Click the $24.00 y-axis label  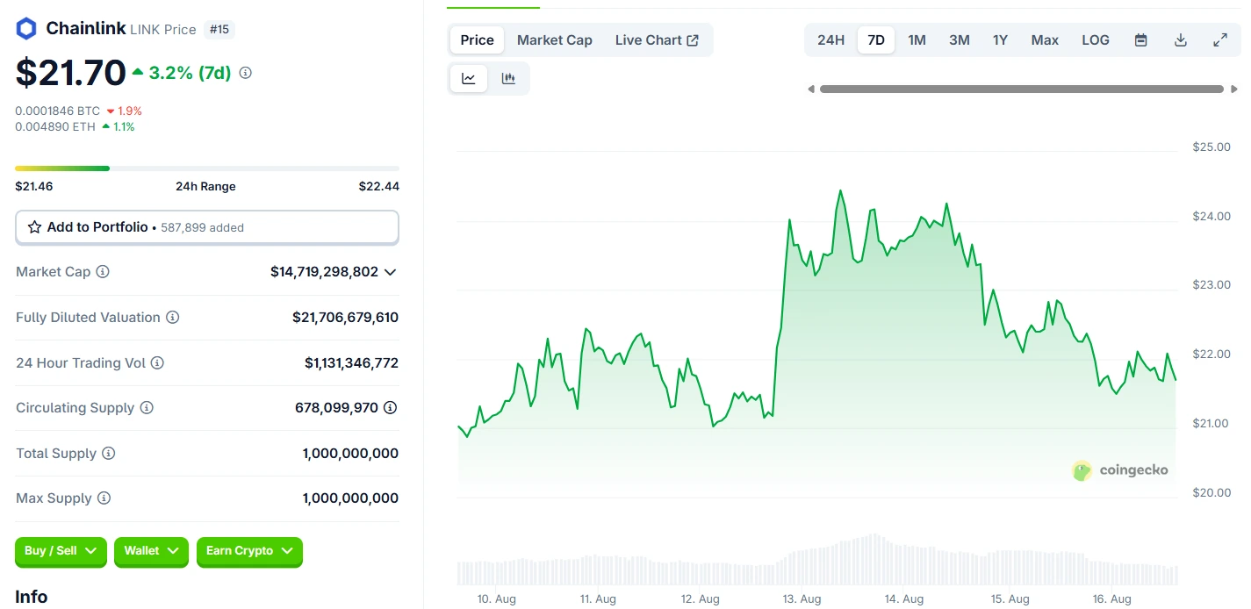pos(1211,216)
